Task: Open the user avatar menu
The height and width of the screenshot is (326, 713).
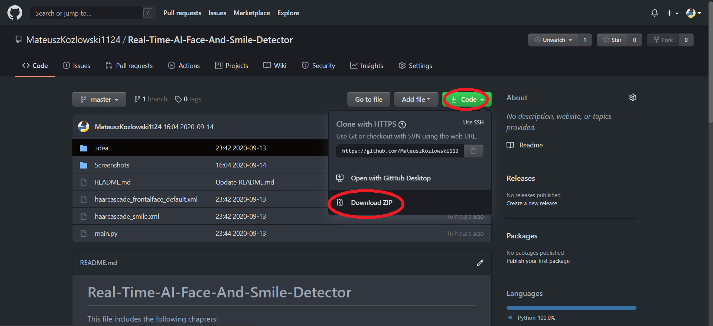Action: click(693, 13)
